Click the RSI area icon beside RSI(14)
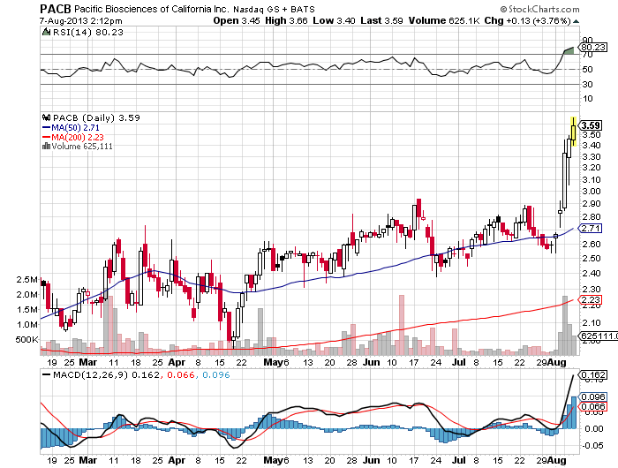The image size is (618, 468). [46, 32]
